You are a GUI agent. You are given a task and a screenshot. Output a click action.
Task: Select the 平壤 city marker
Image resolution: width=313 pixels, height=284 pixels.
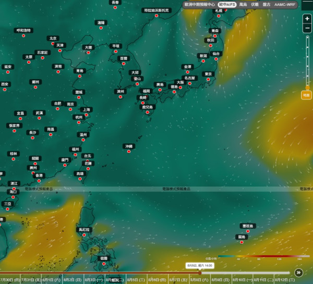click(x=116, y=52)
